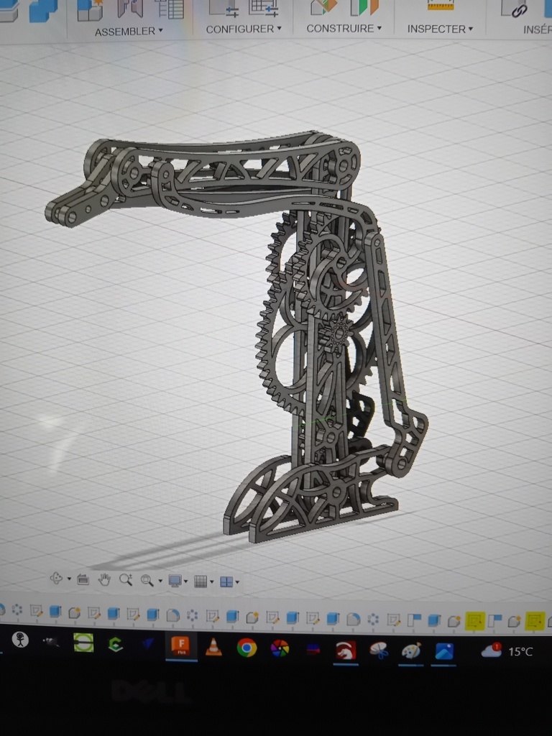The height and width of the screenshot is (736, 552).
Task: Open the CONFIGURER dropdown menu
Action: (244, 29)
